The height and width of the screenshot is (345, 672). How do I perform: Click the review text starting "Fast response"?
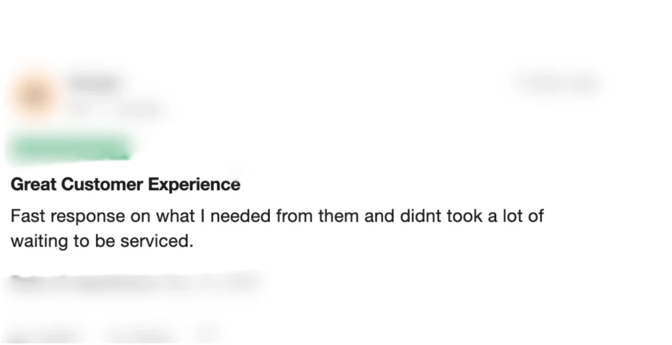click(x=277, y=228)
